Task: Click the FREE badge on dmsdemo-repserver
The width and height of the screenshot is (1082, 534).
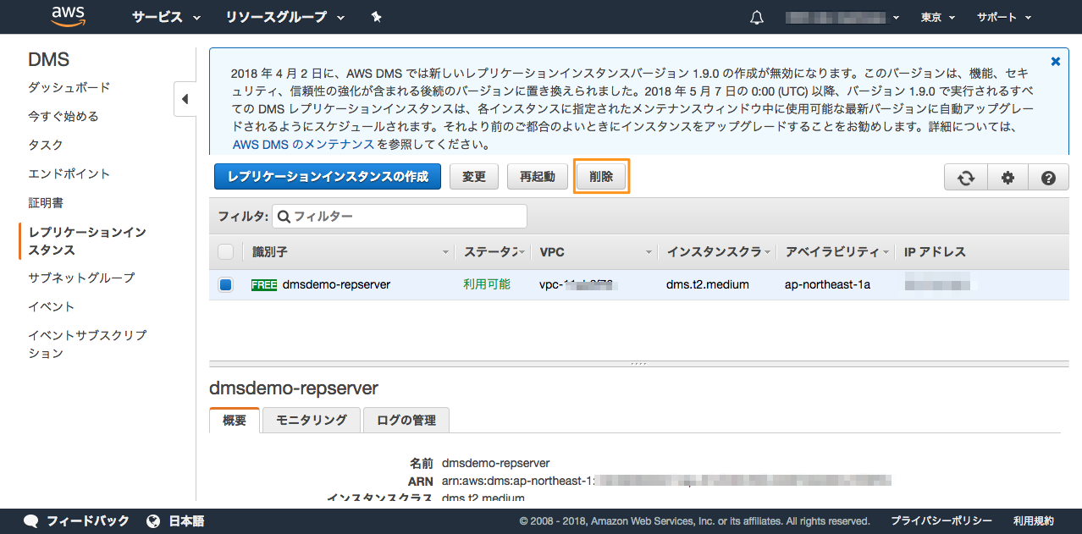Action: (x=264, y=284)
